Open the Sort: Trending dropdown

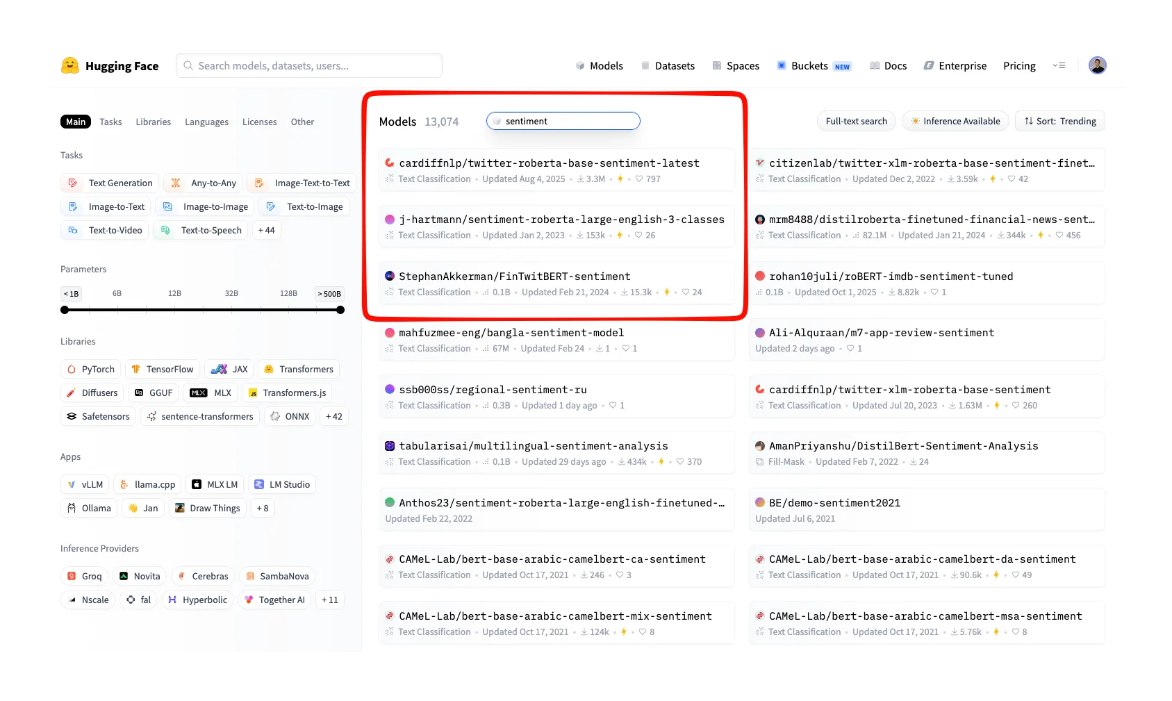pos(1060,121)
